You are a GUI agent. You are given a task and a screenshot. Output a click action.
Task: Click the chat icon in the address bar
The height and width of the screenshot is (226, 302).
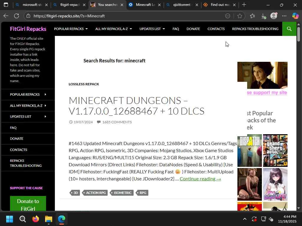point(228,16)
